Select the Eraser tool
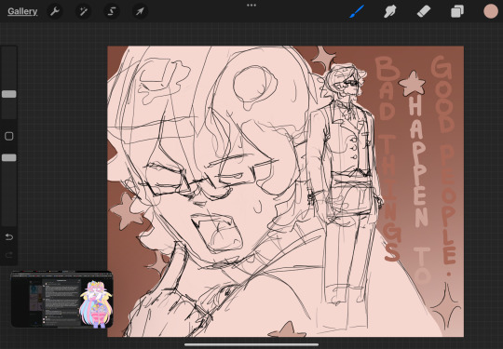The height and width of the screenshot is (349, 503). 424,12
